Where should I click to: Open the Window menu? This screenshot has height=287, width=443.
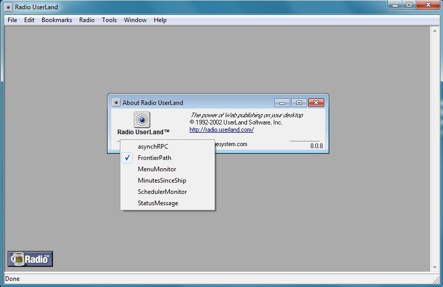(135, 20)
